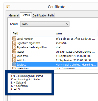
Task: Click the VeriSign Class 3 Code Signing value
Action: point(75,52)
